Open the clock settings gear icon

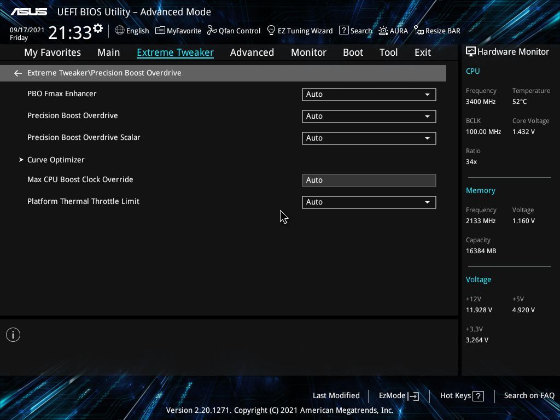(98, 28)
